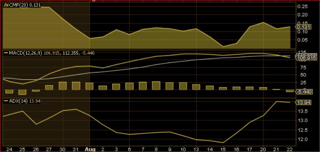Click the CMF peak at date 20

point(263,22)
